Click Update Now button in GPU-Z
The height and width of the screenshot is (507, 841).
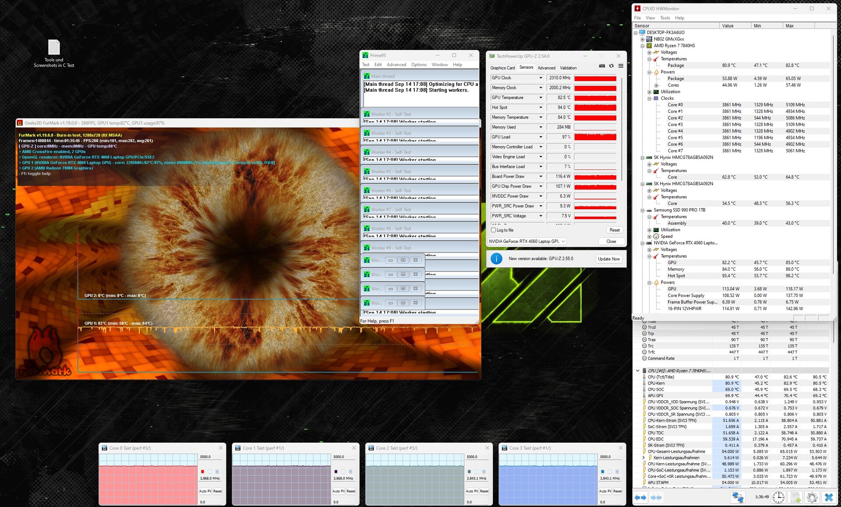(609, 259)
